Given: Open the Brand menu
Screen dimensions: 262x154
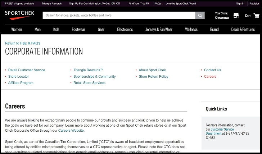Looking at the screenshot, I should (x=214, y=30).
